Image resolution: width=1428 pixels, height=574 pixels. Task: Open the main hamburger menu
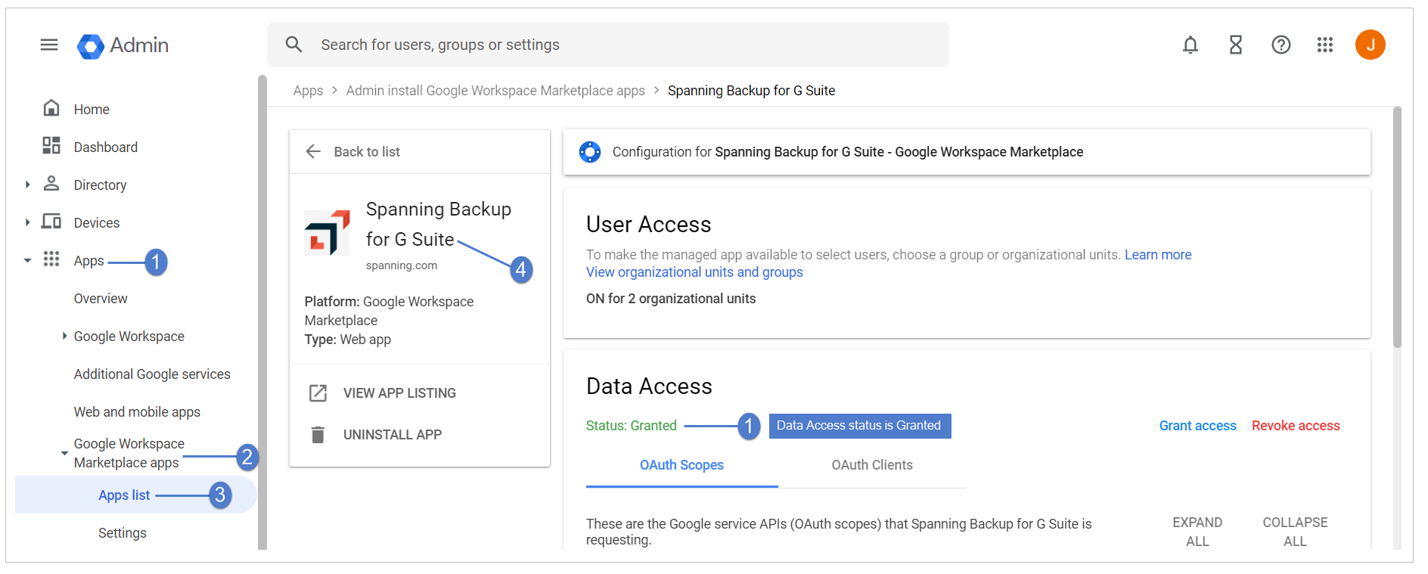(x=49, y=45)
